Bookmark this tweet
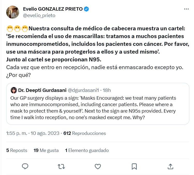This screenshot has height=175, width=194. point(134,166)
